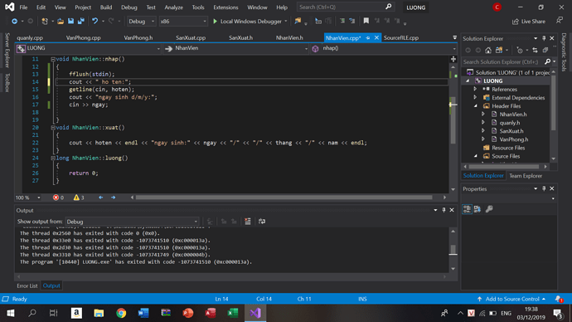Screen dimensions: 572x322
Task: Open the NhanVien class dropdown
Action: pos(235,48)
